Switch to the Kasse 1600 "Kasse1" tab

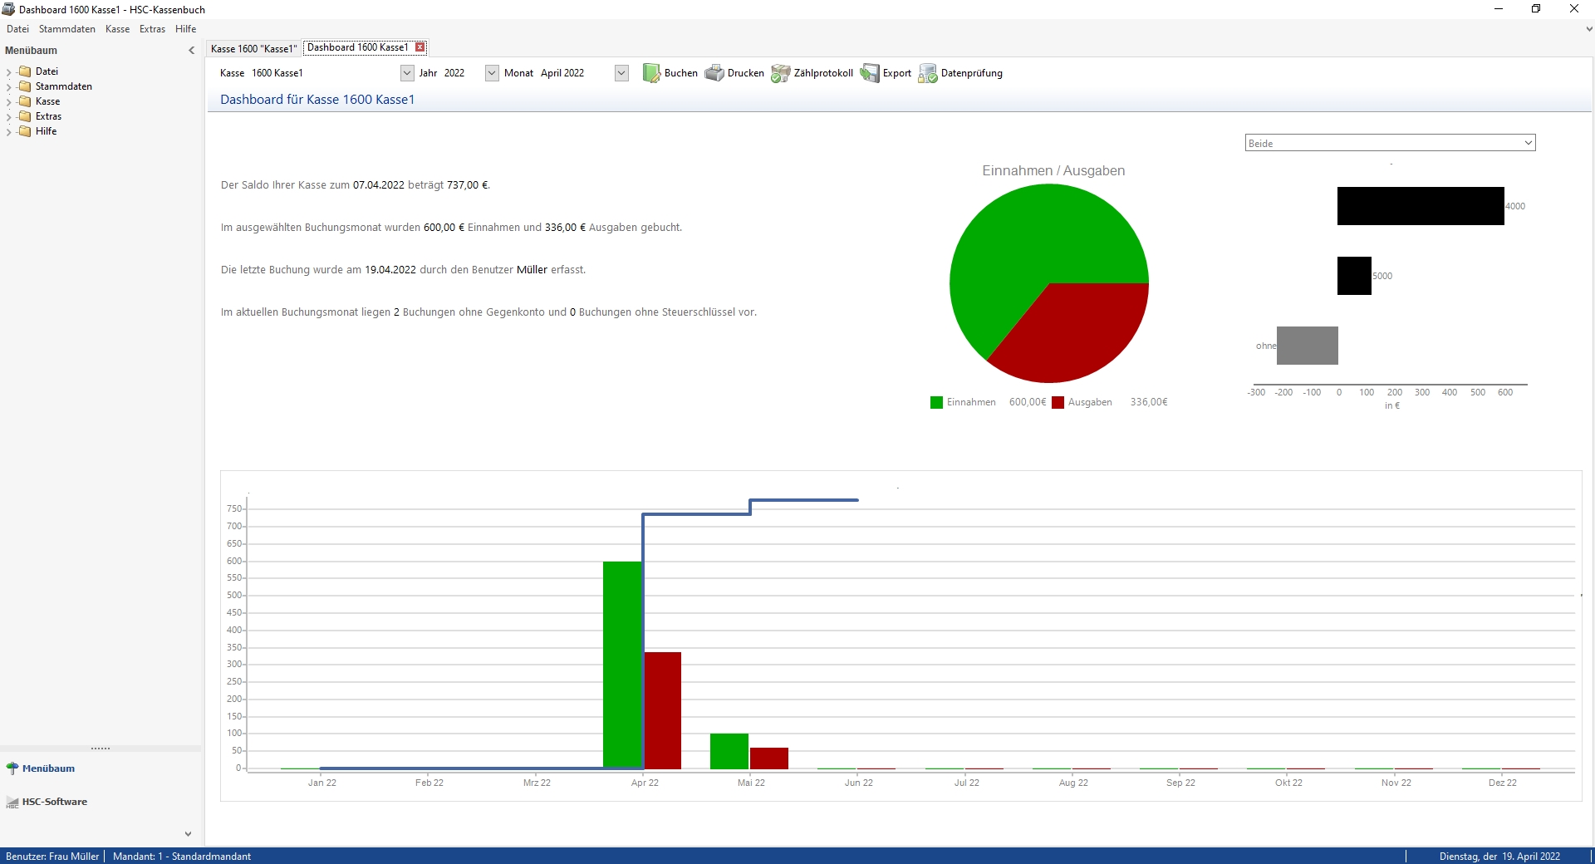point(253,48)
